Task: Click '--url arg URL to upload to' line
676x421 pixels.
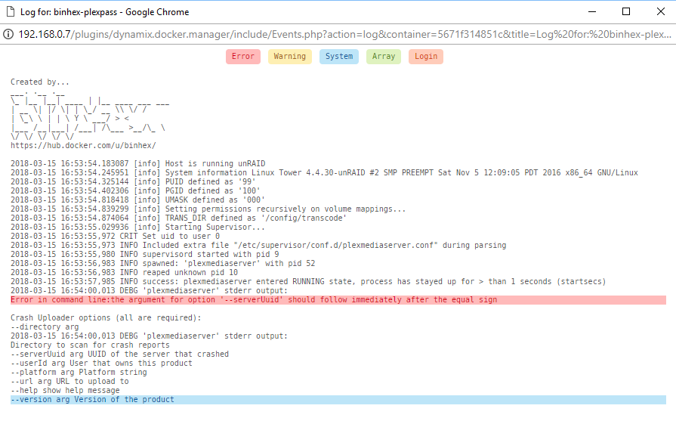Action: click(69, 381)
